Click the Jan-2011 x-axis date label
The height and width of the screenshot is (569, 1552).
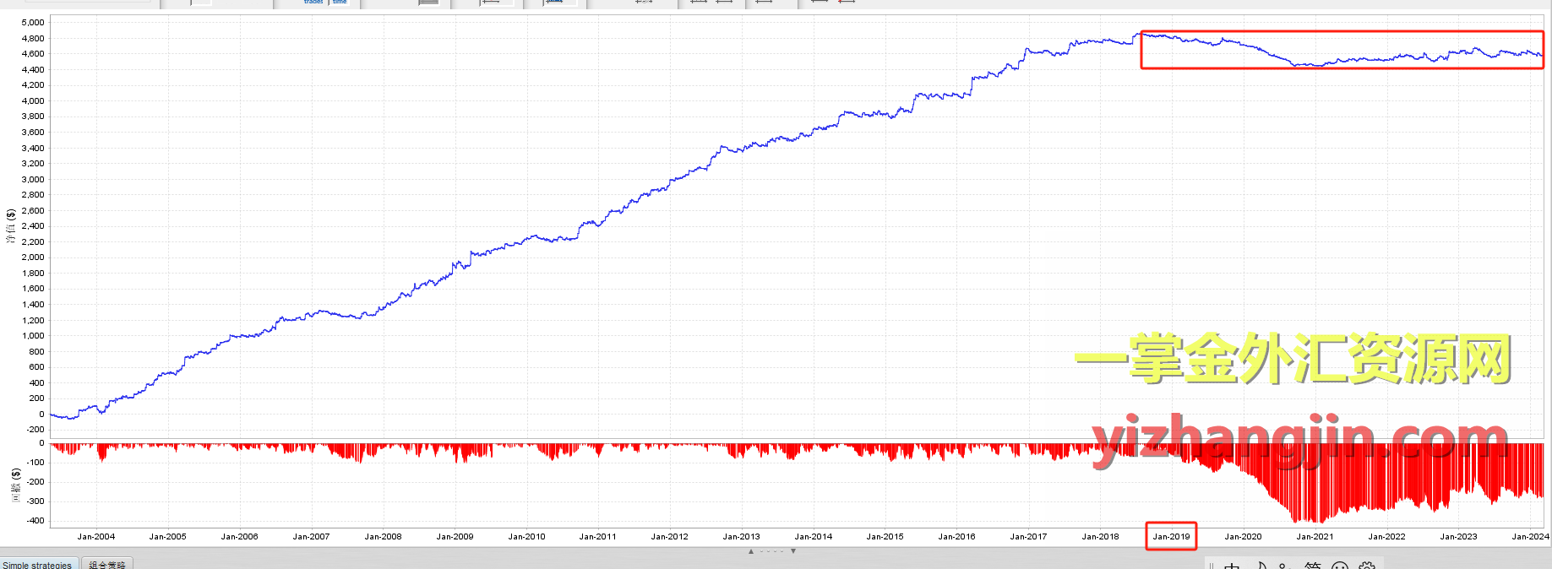598,537
